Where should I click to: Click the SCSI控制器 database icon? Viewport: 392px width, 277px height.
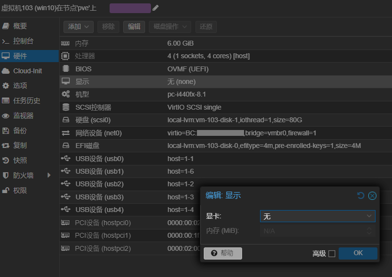point(66,107)
